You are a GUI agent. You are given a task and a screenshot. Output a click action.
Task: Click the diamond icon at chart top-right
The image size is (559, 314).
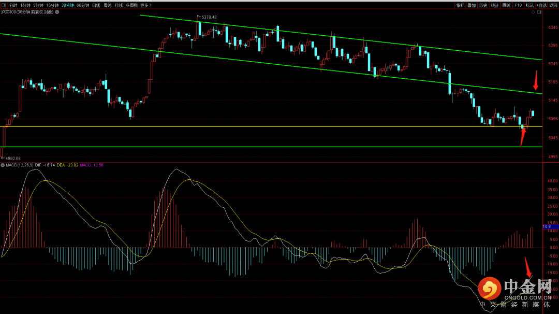[533, 12]
